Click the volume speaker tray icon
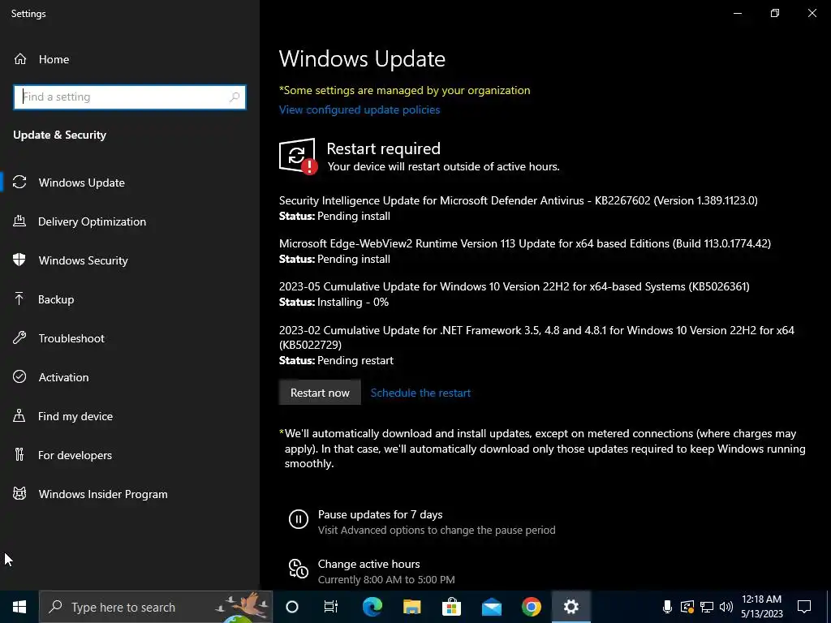Viewport: 831px width, 623px height. pyautogui.click(x=726, y=607)
